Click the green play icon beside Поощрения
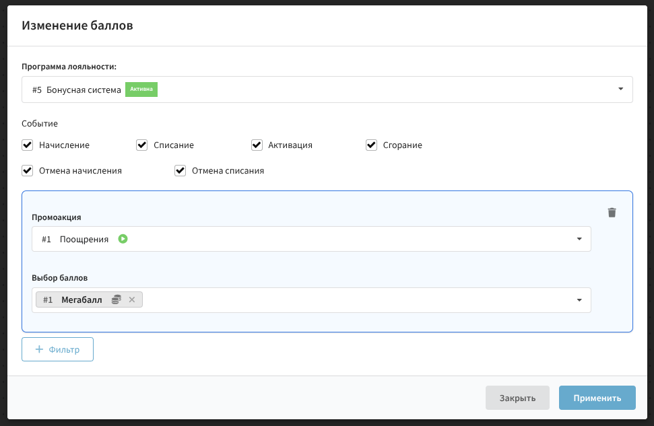654x426 pixels. point(123,239)
